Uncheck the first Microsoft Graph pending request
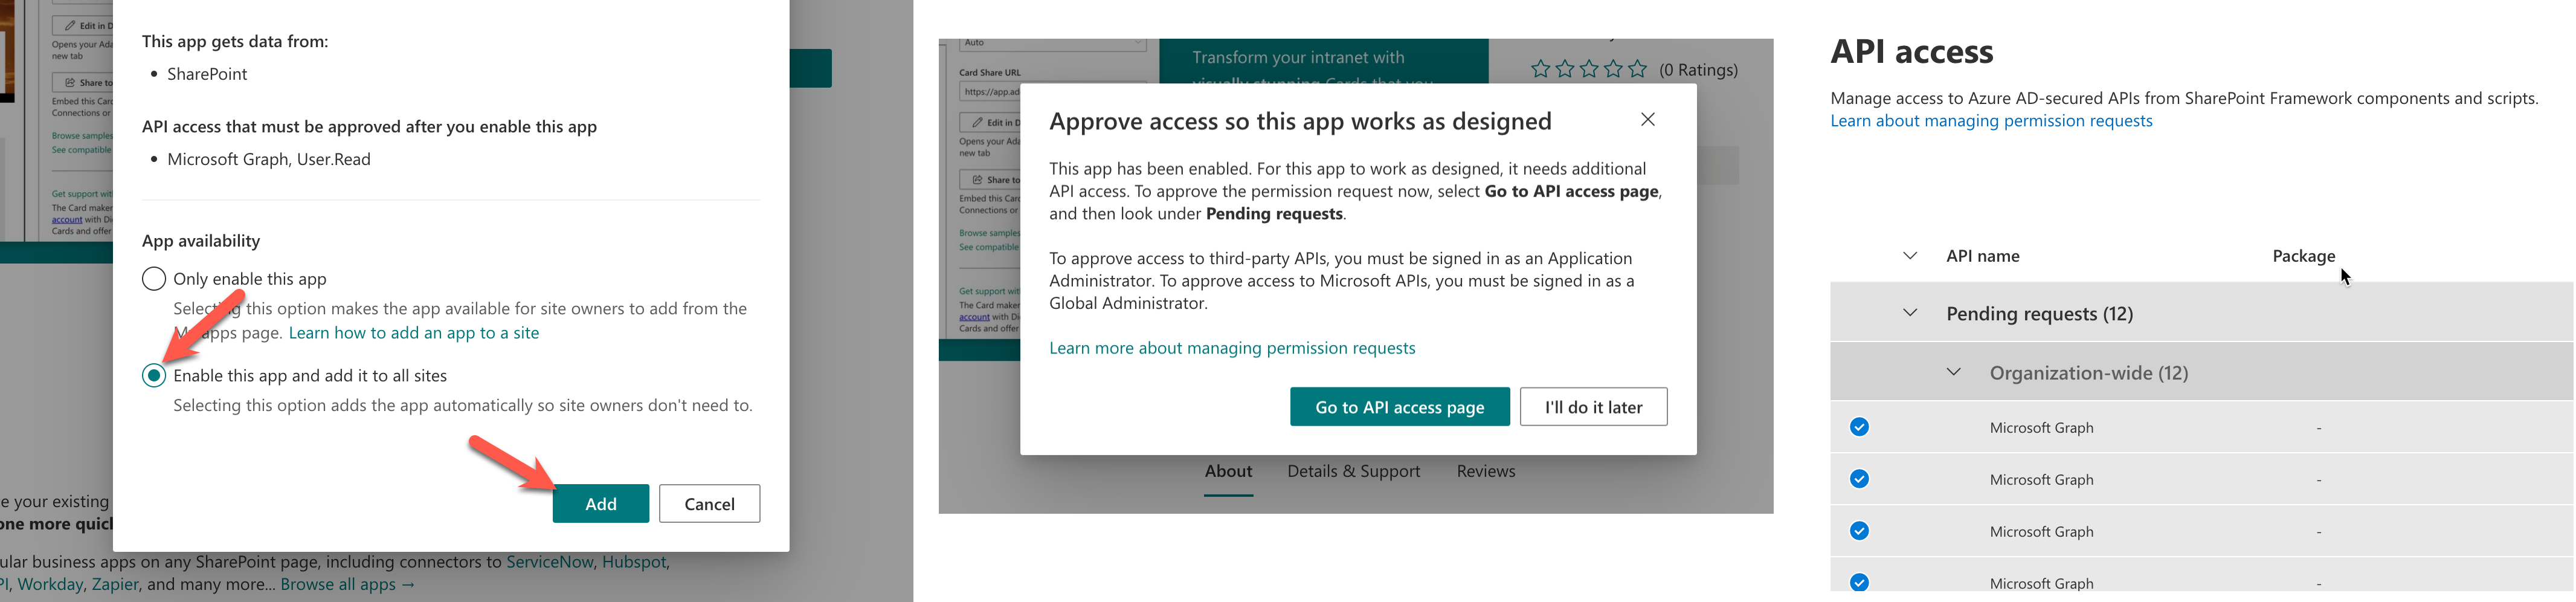 pyautogui.click(x=1859, y=427)
